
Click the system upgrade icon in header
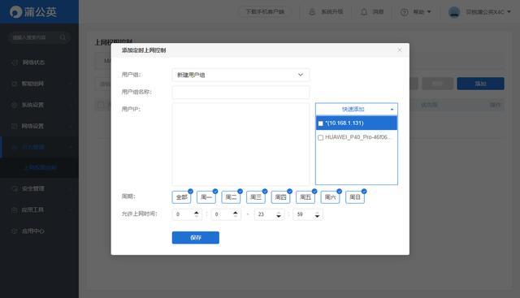click(x=312, y=12)
